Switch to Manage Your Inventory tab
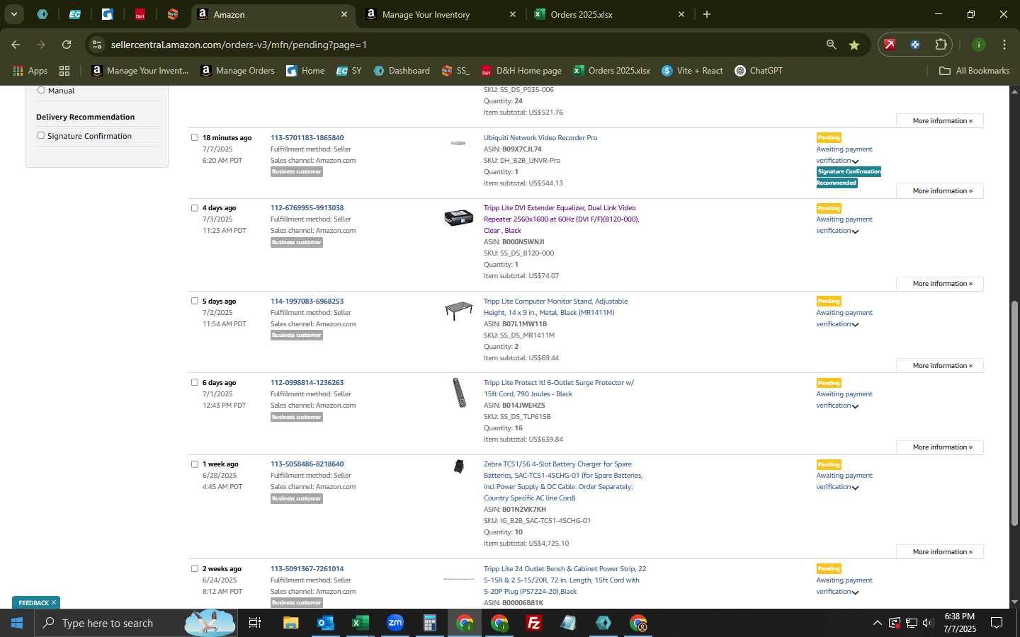Viewport: 1020px width, 637px height. (442, 14)
